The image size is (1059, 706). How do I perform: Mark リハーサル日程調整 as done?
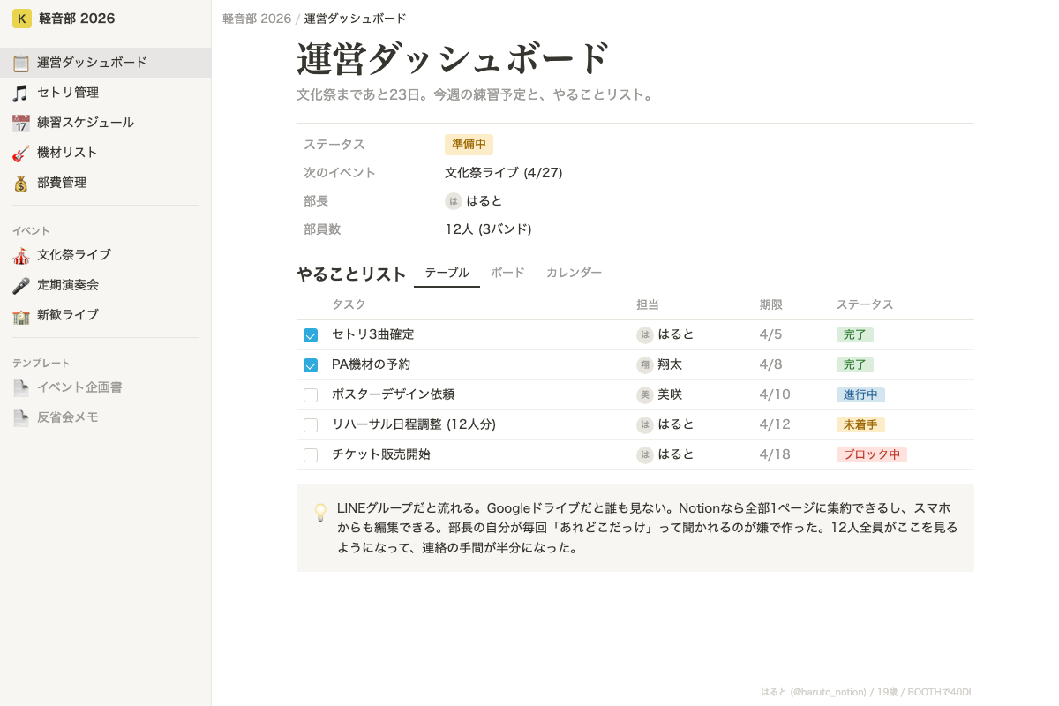(311, 424)
